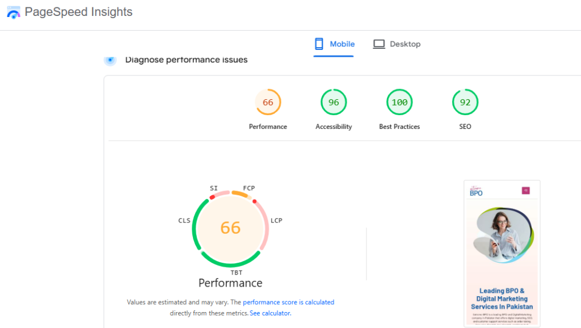
Task: Click the pink menu icon in preview
Action: (x=525, y=191)
